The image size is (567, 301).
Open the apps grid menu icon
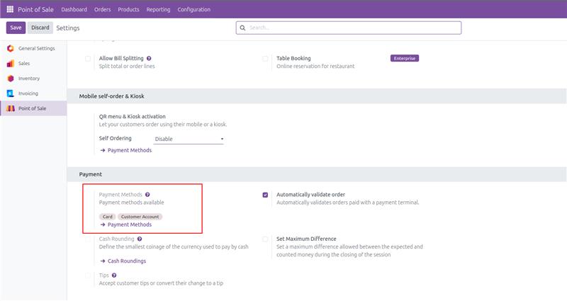[x=10, y=9]
